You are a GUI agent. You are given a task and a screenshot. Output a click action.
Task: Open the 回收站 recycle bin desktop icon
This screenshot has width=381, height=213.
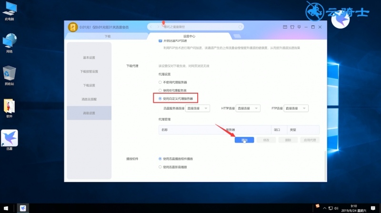[10, 76]
